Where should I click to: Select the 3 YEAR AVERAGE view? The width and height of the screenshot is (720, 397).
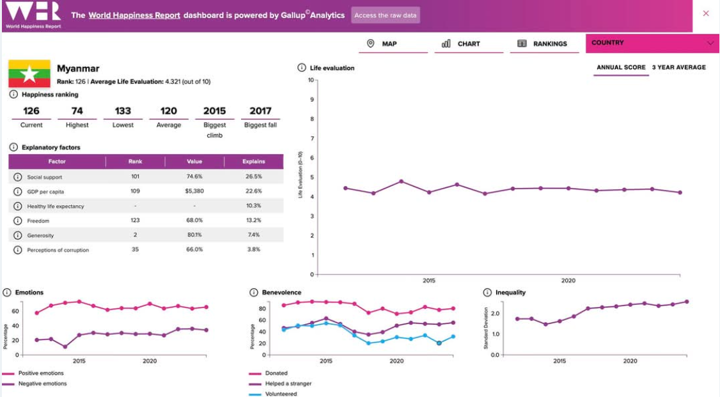click(678, 68)
